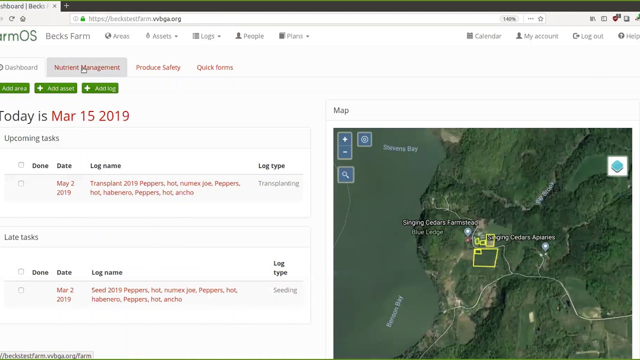Click the Seeding log type cell
640x360 pixels.
[x=285, y=290]
